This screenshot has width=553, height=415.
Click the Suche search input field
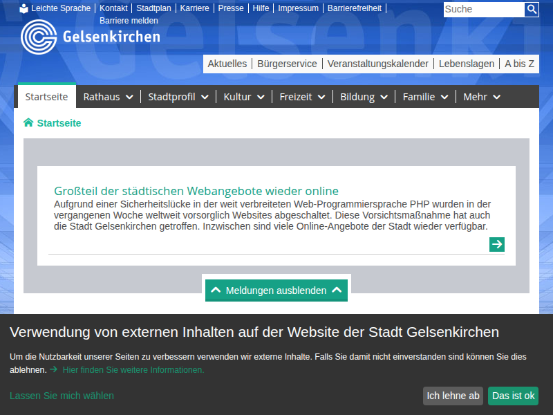point(484,9)
